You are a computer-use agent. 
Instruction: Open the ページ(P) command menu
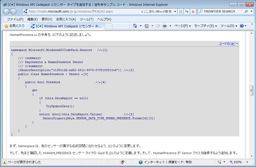tap(182, 26)
